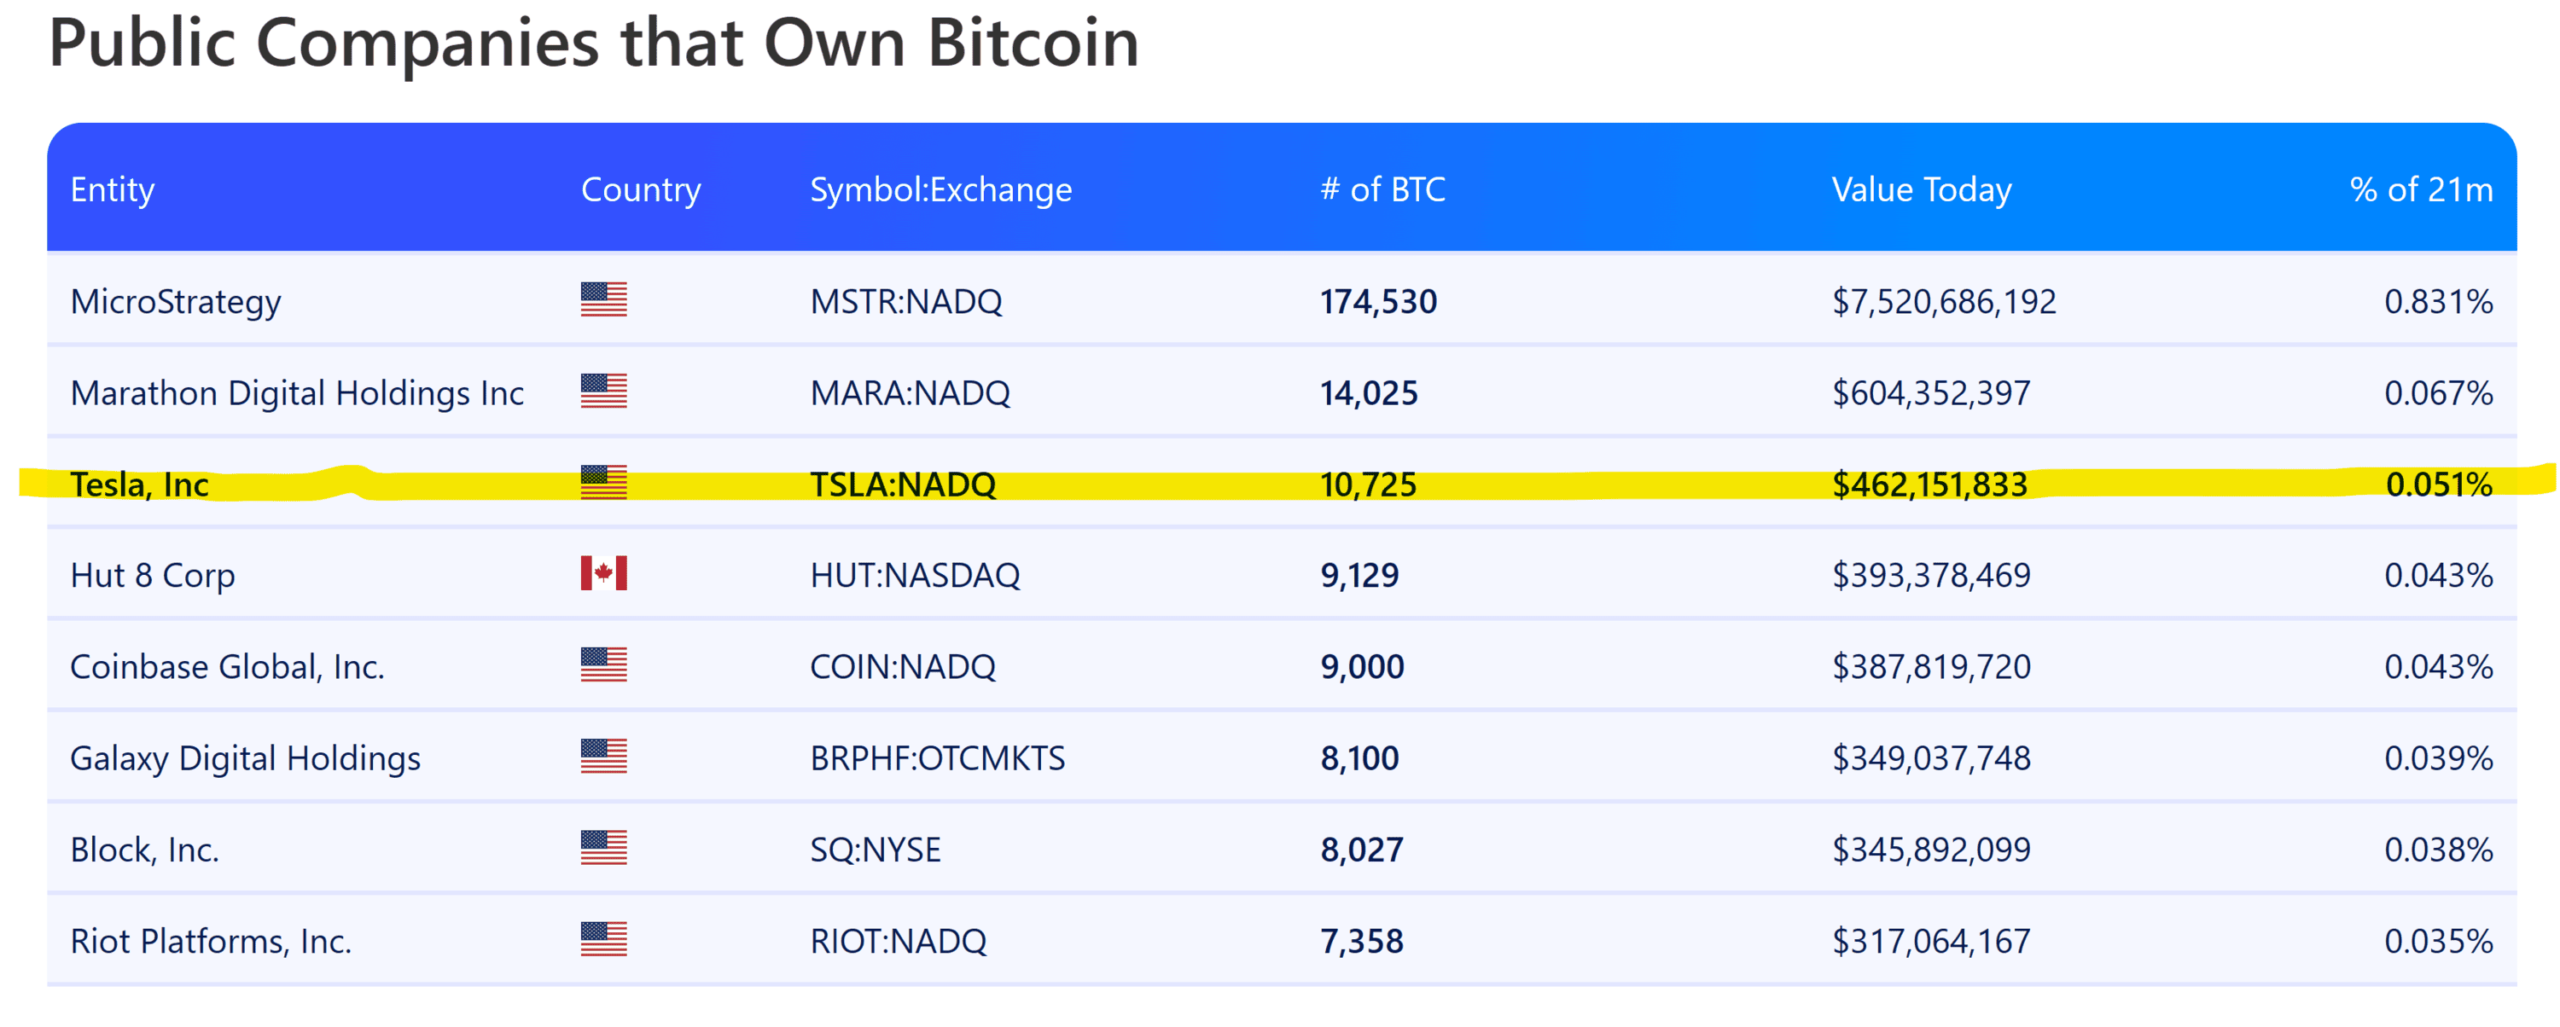Click the flag icon for Galaxy Digital Holdings
The width and height of the screenshot is (2560, 1027).
(603, 756)
